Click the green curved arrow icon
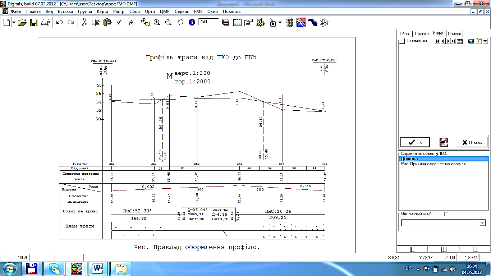The image size is (491, 276). (x=131, y=22)
